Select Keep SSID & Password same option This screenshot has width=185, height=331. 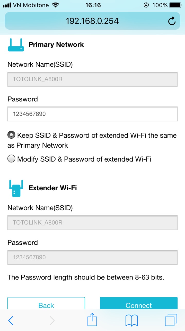click(11, 135)
